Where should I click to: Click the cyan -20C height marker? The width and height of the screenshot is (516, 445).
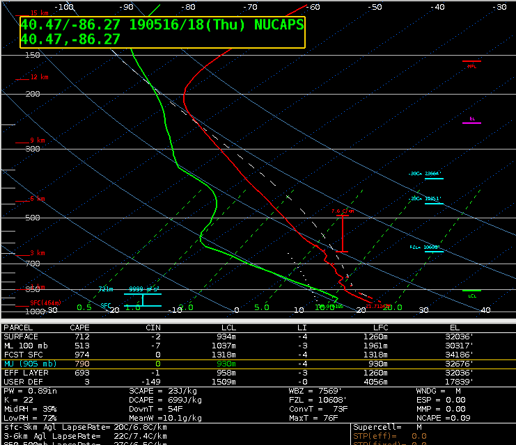(x=432, y=201)
